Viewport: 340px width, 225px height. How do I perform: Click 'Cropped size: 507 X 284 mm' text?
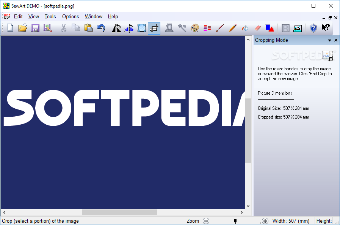[x=284, y=117]
